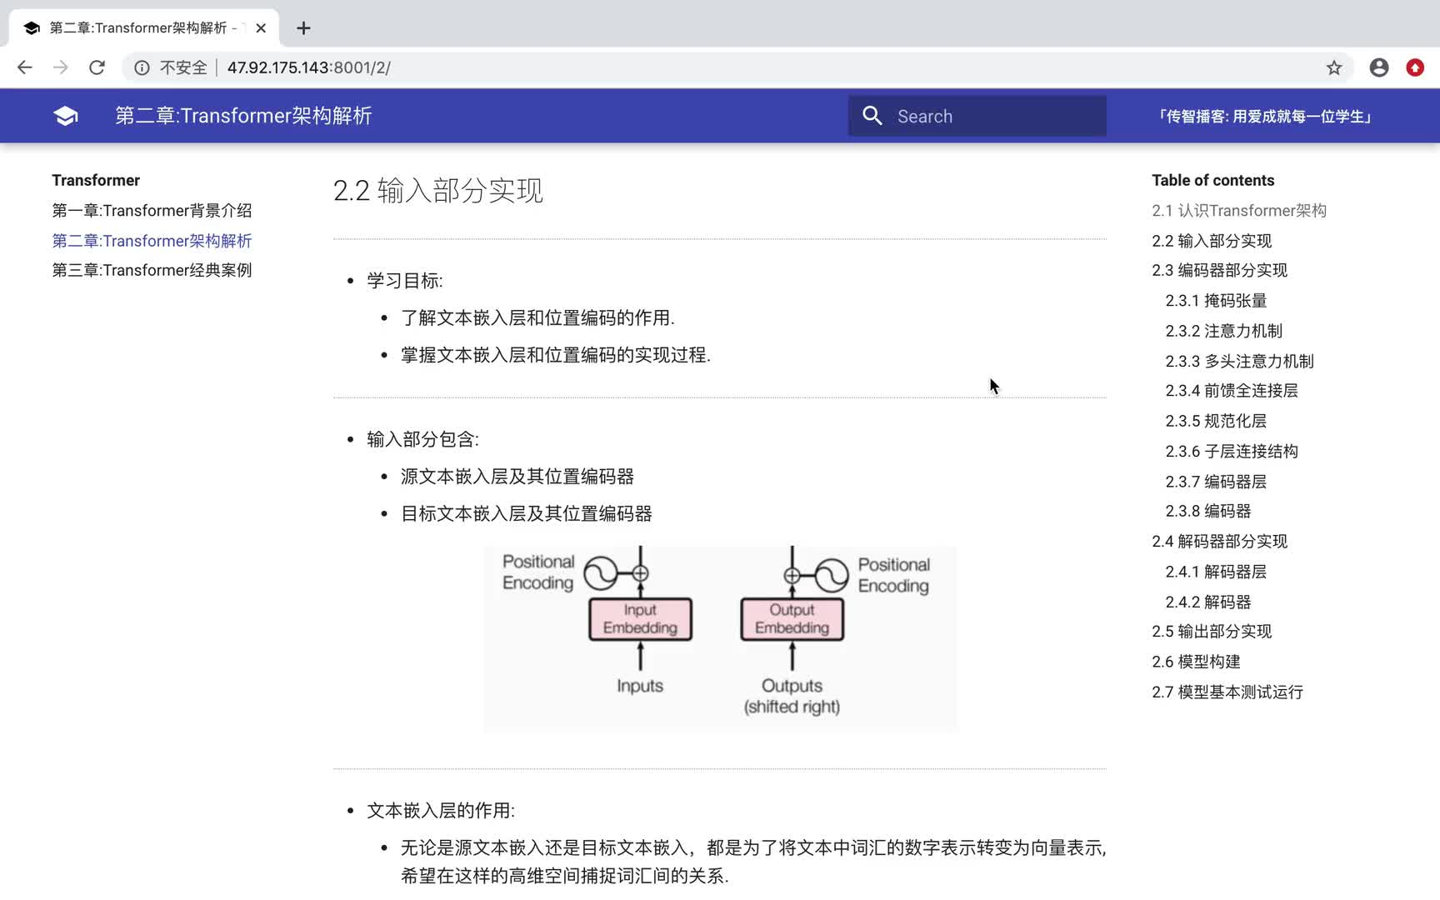The width and height of the screenshot is (1440, 900).
Task: Click the 2.2 输入部分实现 heading
Action: pos(438,191)
